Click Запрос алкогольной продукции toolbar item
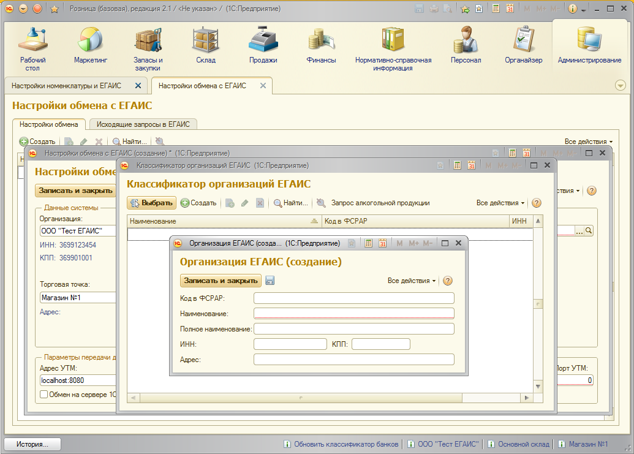The width and height of the screenshot is (634, 454). coord(380,203)
